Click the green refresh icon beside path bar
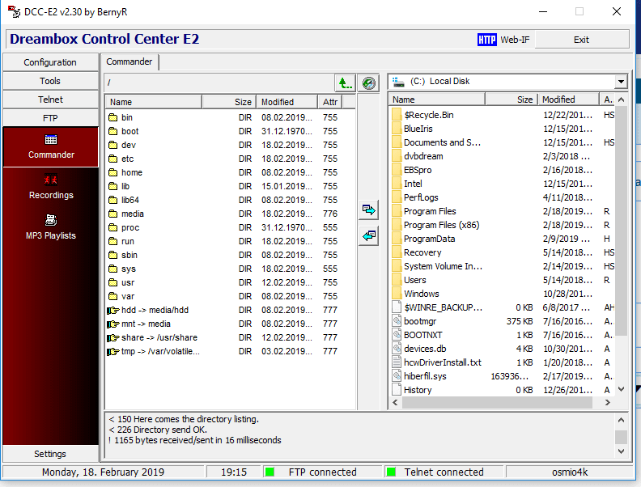This screenshot has height=487, width=641. tap(369, 83)
